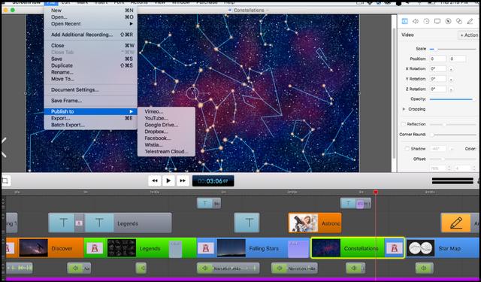Choose Duplicate from the File menu

coord(91,65)
